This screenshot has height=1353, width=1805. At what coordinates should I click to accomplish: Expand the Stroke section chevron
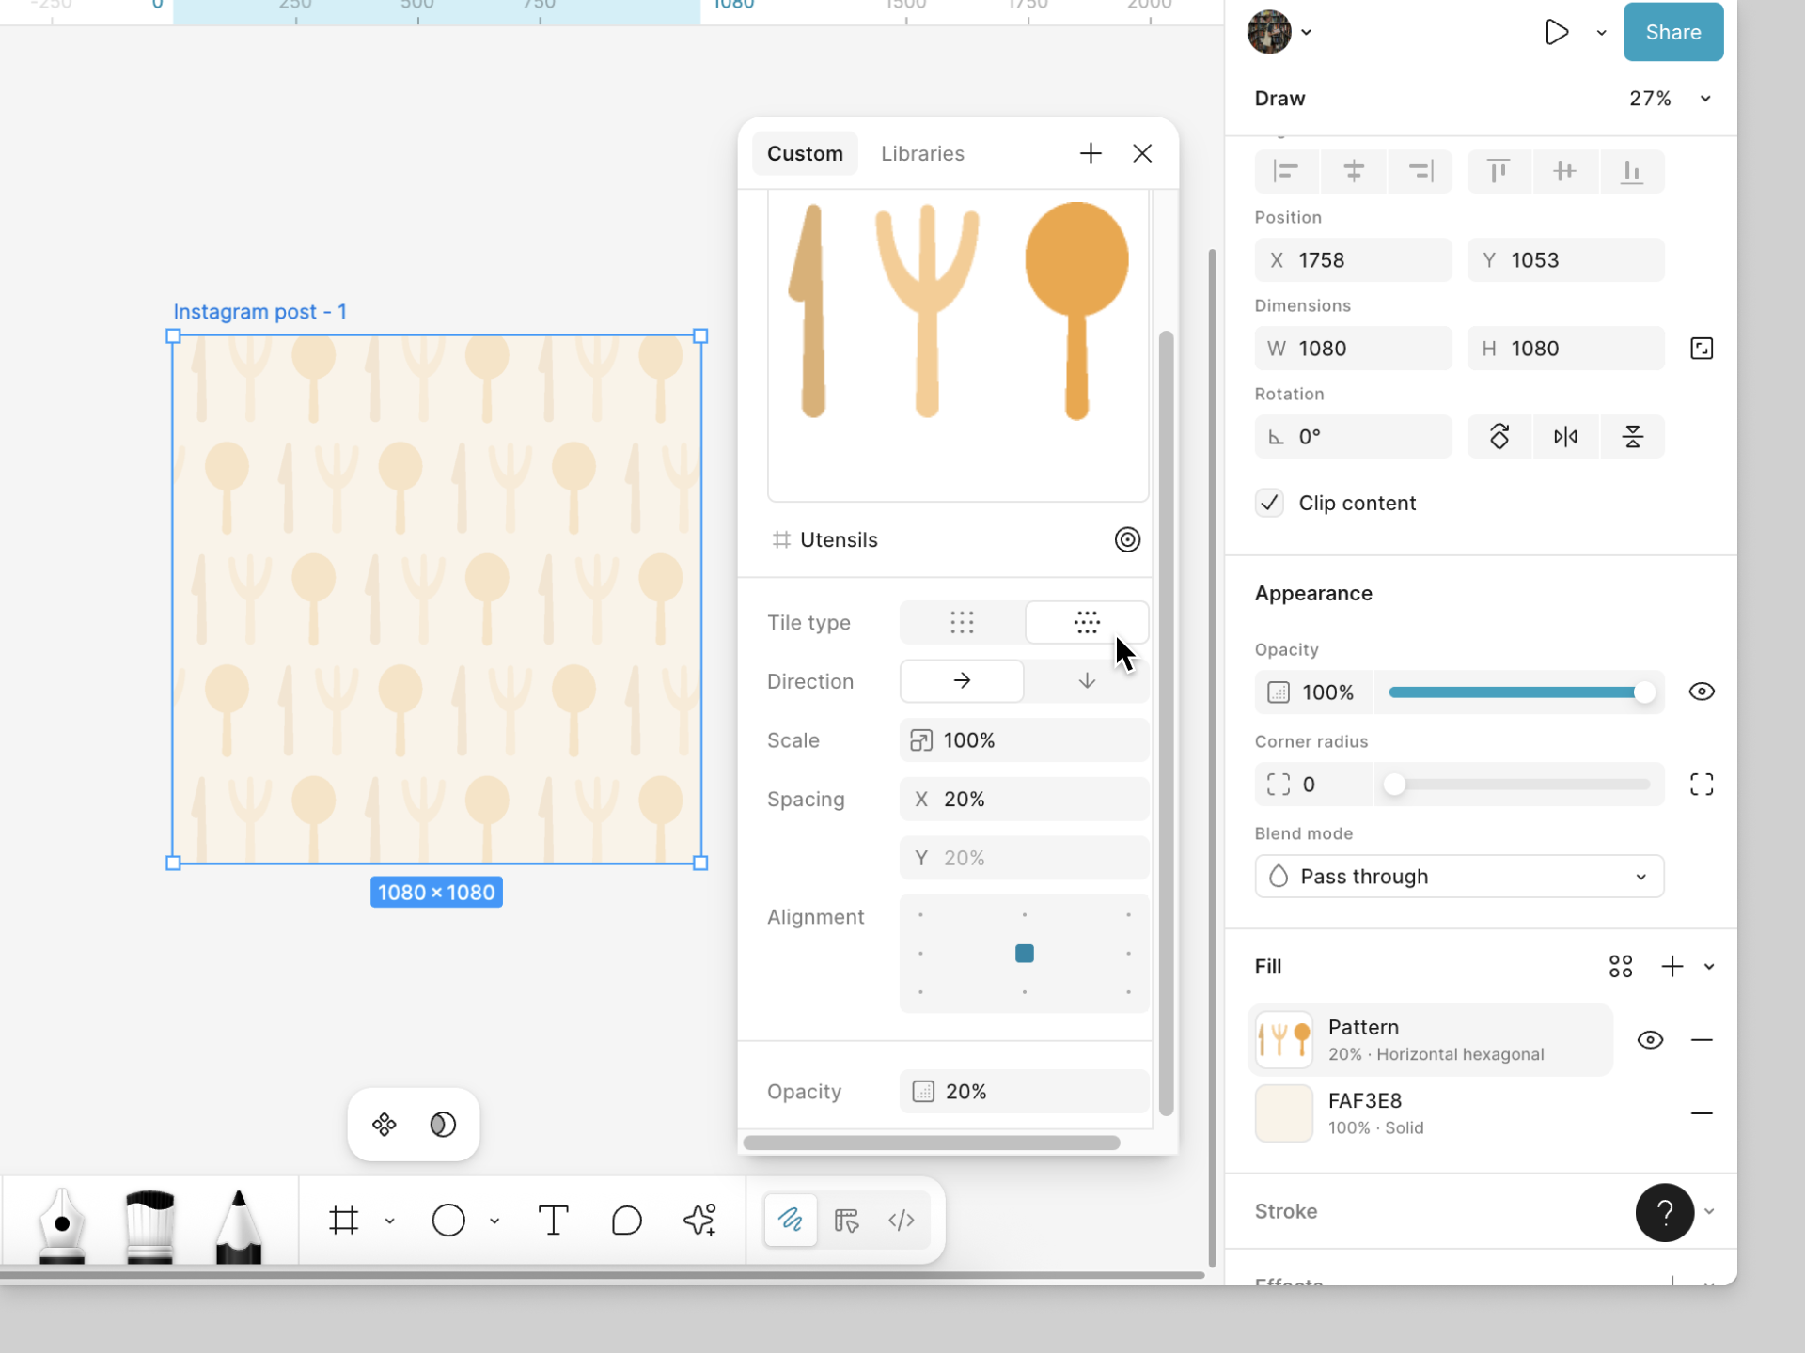click(x=1709, y=1212)
